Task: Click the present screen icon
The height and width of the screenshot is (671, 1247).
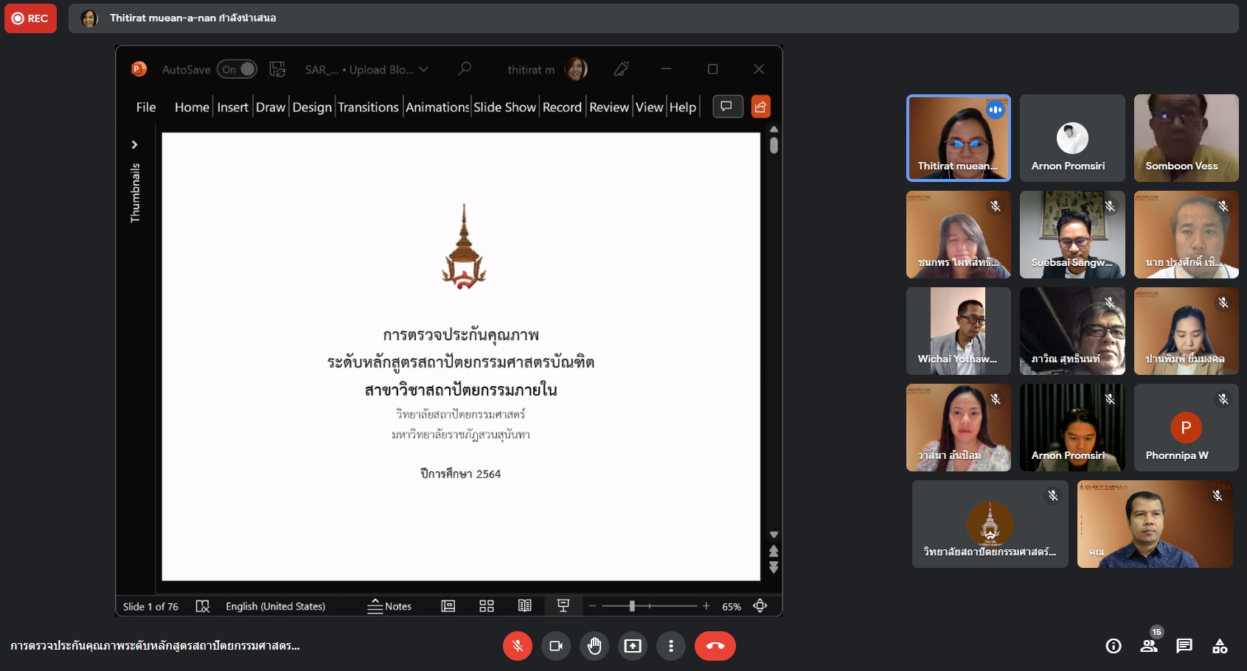Action: click(633, 646)
